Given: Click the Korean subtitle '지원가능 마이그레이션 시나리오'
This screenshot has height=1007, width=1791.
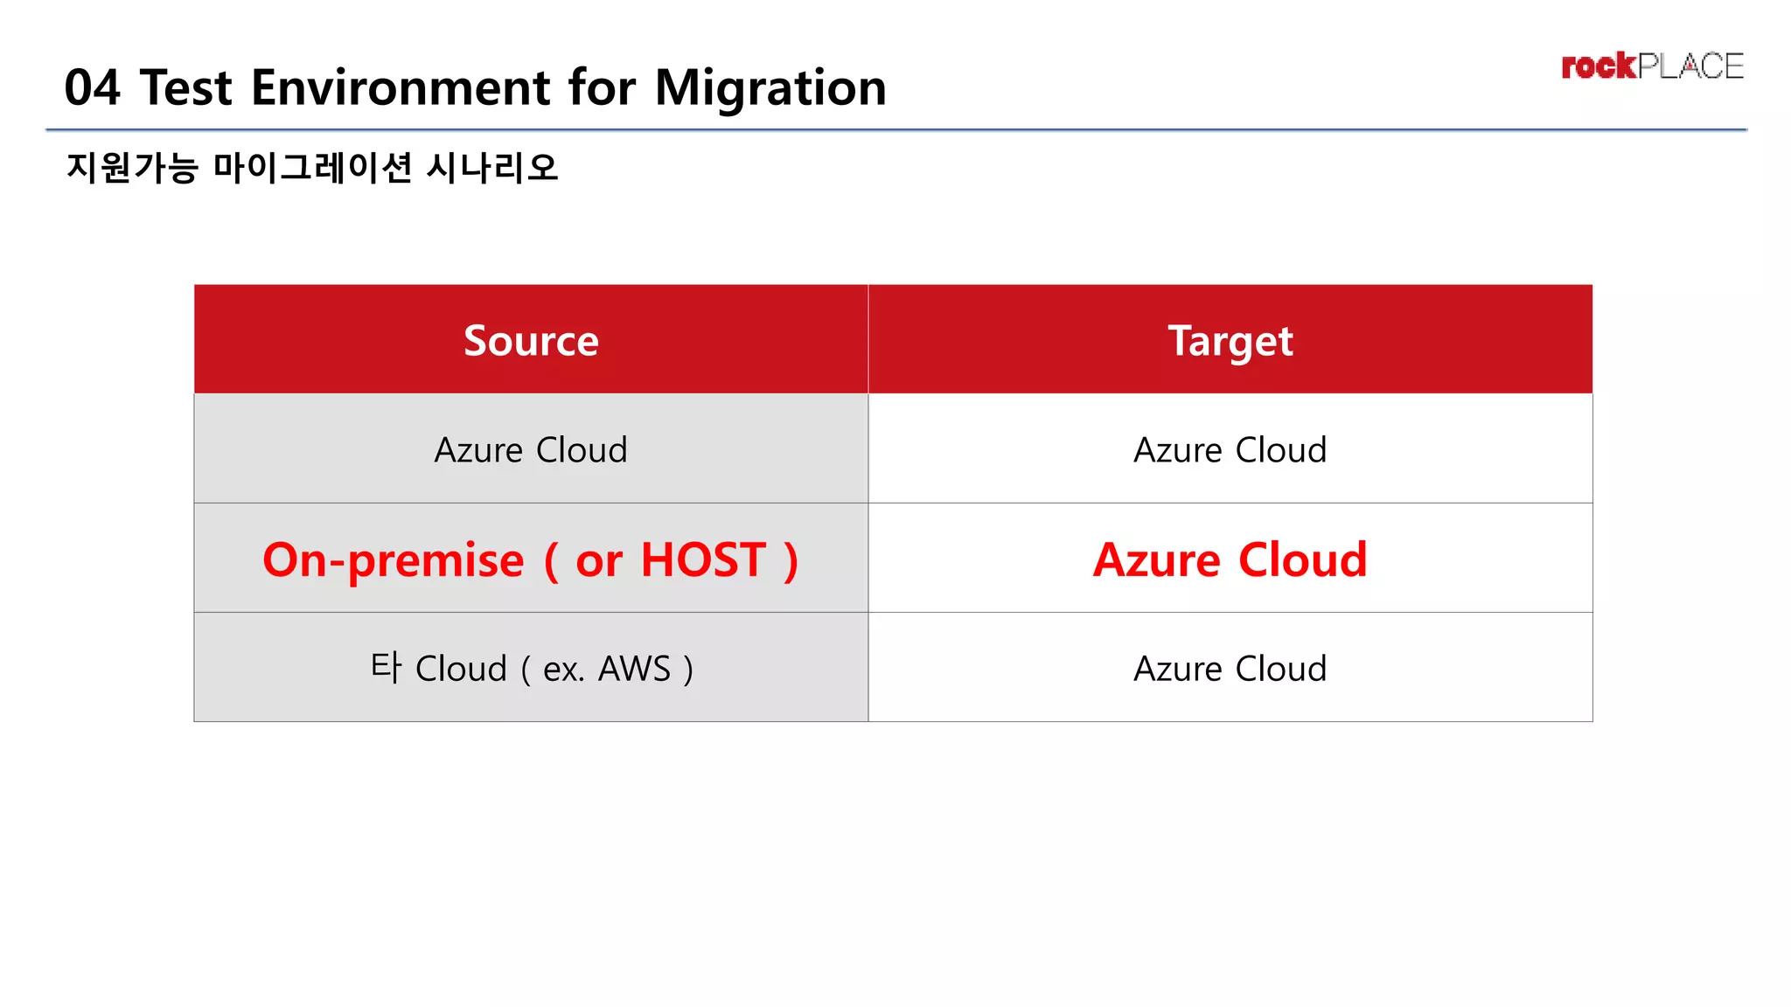Looking at the screenshot, I should pyautogui.click(x=312, y=167).
